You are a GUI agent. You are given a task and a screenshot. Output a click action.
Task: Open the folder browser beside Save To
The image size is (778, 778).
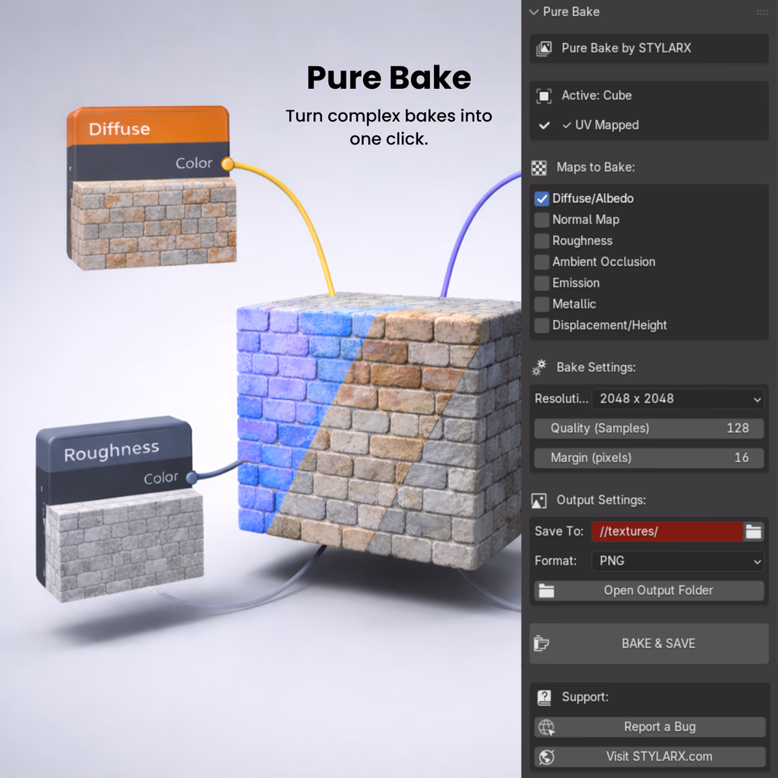pos(753,531)
